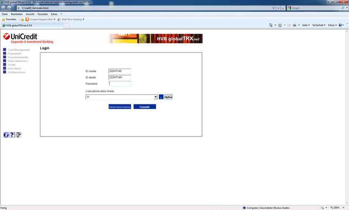Click the printer icon in IE toolbar
349x210 pixels.
pyautogui.click(x=294, y=25)
